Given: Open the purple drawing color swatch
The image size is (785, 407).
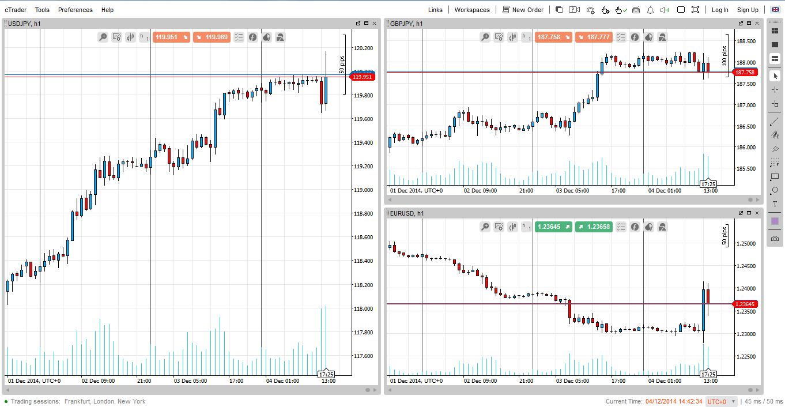Looking at the screenshot, I should click(x=775, y=221).
